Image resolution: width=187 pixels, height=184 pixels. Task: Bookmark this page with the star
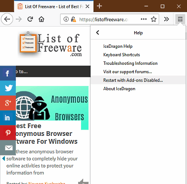click(x=154, y=19)
